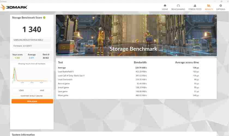Click the Samsung drive name field
This screenshot has width=229, height=136.
32,40
